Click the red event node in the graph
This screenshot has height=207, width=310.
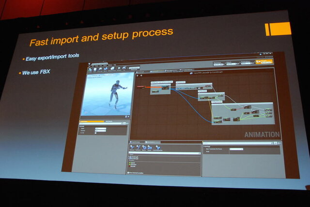141,87
